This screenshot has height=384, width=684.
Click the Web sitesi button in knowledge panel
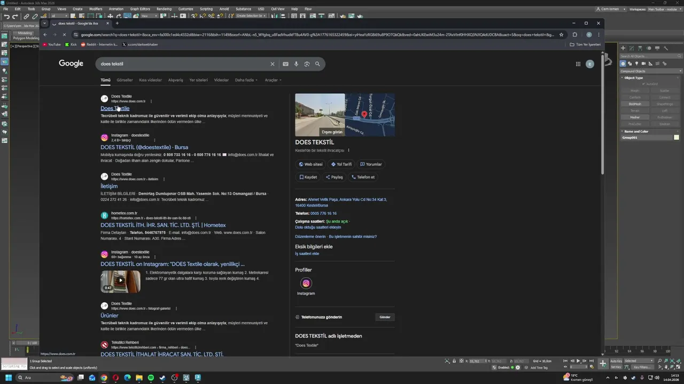click(x=310, y=164)
